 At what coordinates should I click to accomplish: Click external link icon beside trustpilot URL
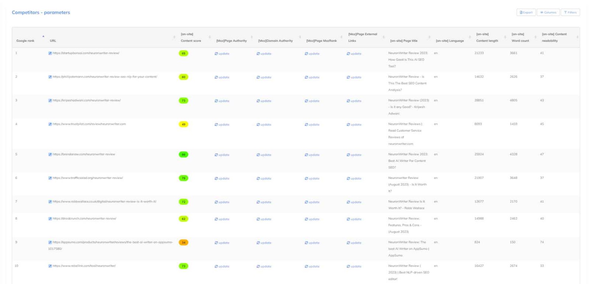tap(50, 124)
